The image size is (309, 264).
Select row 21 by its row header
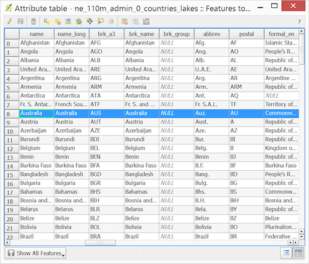(12, 228)
